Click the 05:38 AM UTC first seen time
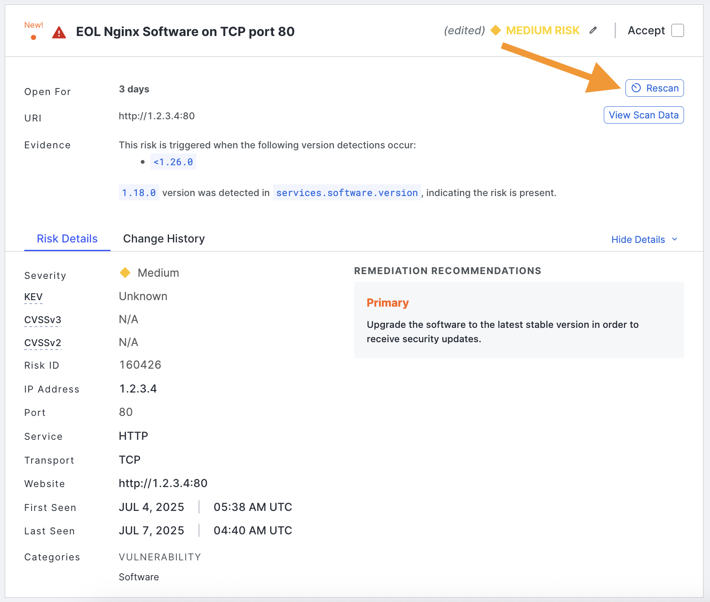 pyautogui.click(x=253, y=507)
